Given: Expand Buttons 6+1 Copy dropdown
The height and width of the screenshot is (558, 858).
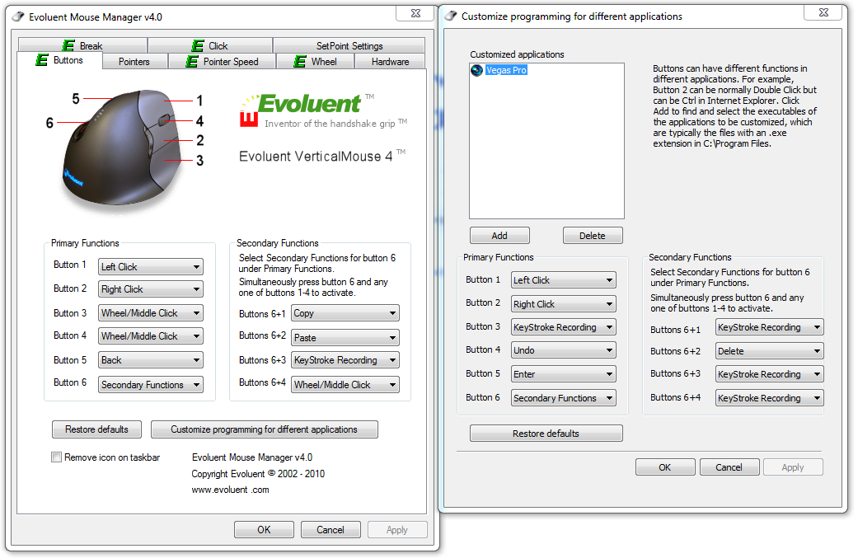Looking at the screenshot, I should pyautogui.click(x=345, y=313).
